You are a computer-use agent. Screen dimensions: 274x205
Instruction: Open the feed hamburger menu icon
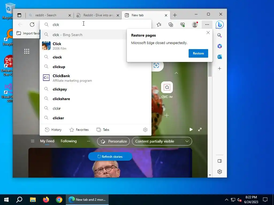point(32,141)
